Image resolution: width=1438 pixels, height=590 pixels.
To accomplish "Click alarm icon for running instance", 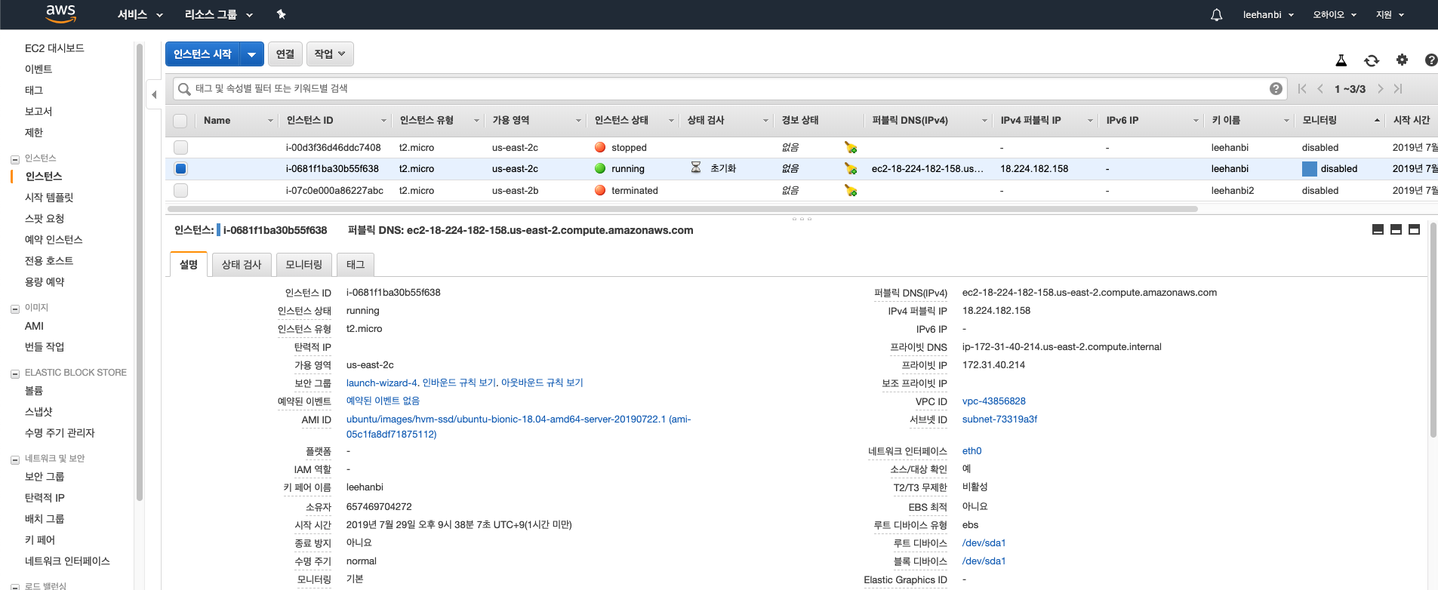I will [851, 169].
